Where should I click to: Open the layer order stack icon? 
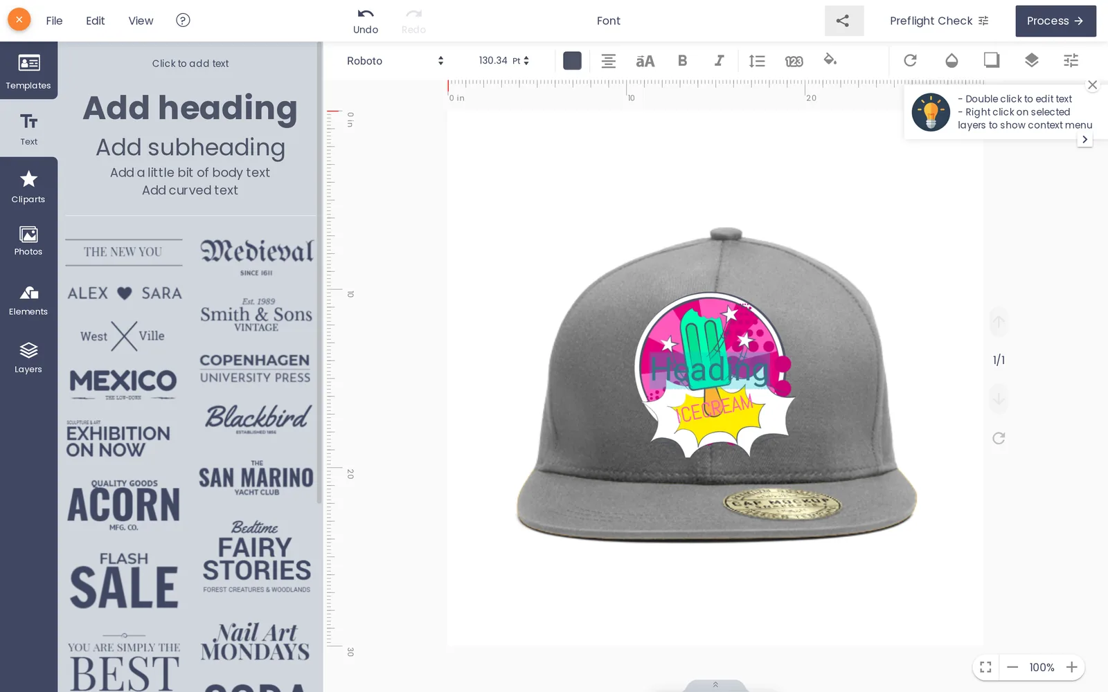pyautogui.click(x=1031, y=60)
